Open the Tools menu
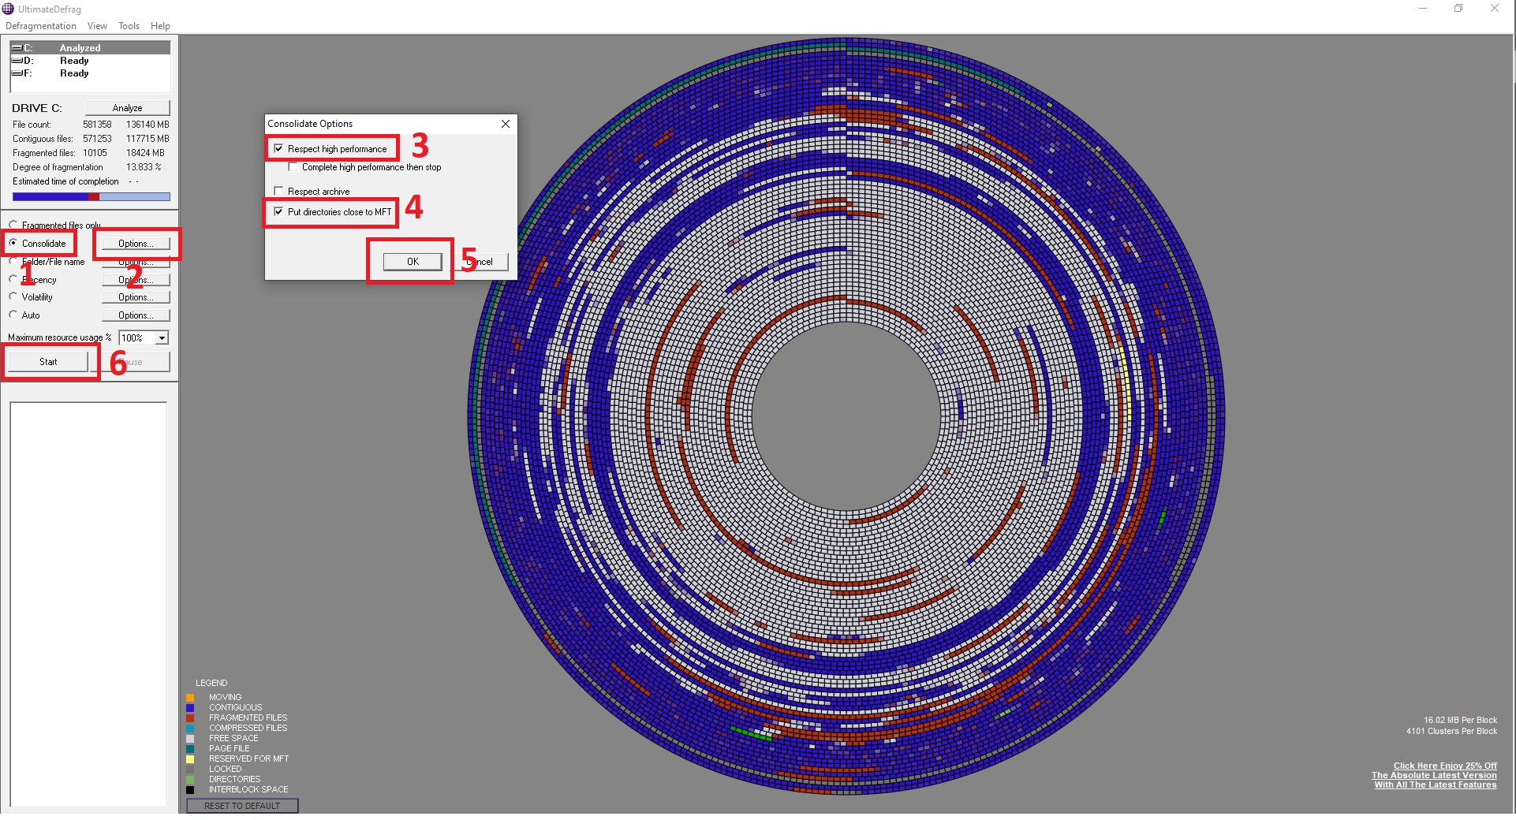The width and height of the screenshot is (1516, 820). click(129, 26)
